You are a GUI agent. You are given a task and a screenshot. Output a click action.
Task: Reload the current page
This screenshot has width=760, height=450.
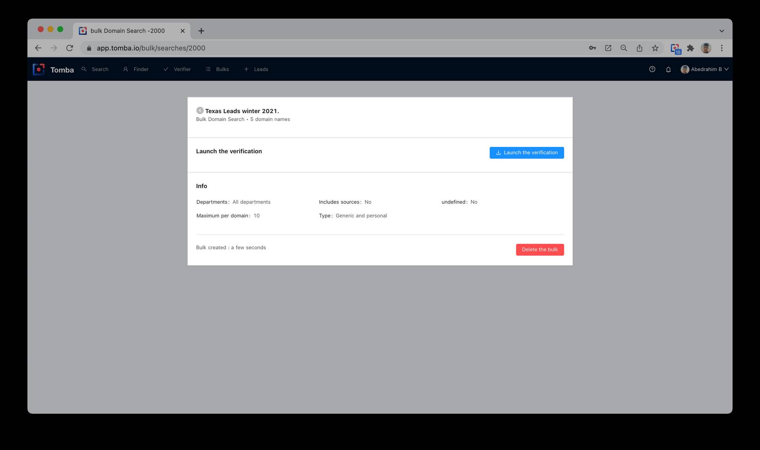click(x=70, y=48)
